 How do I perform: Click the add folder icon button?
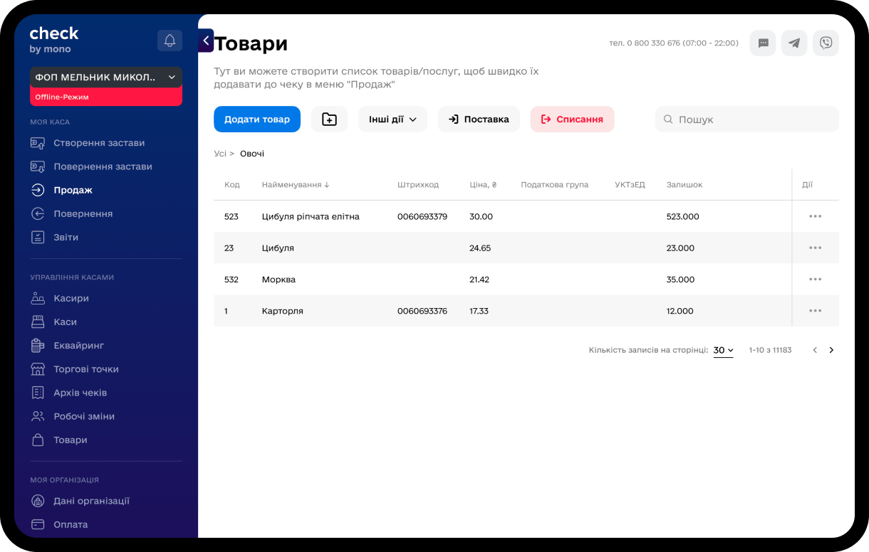click(x=329, y=120)
